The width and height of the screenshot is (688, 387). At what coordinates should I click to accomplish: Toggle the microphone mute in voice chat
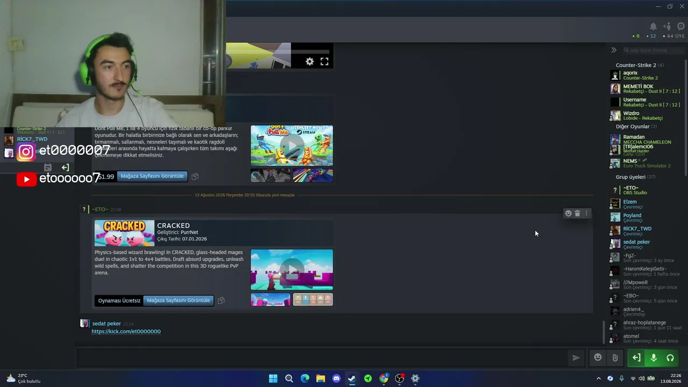point(654,358)
